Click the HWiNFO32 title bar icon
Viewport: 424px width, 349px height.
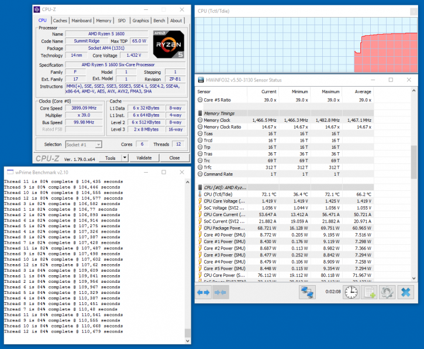201,80
